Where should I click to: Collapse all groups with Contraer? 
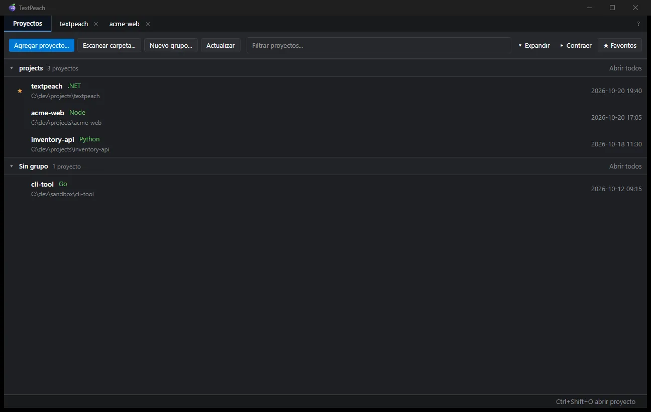coord(576,45)
